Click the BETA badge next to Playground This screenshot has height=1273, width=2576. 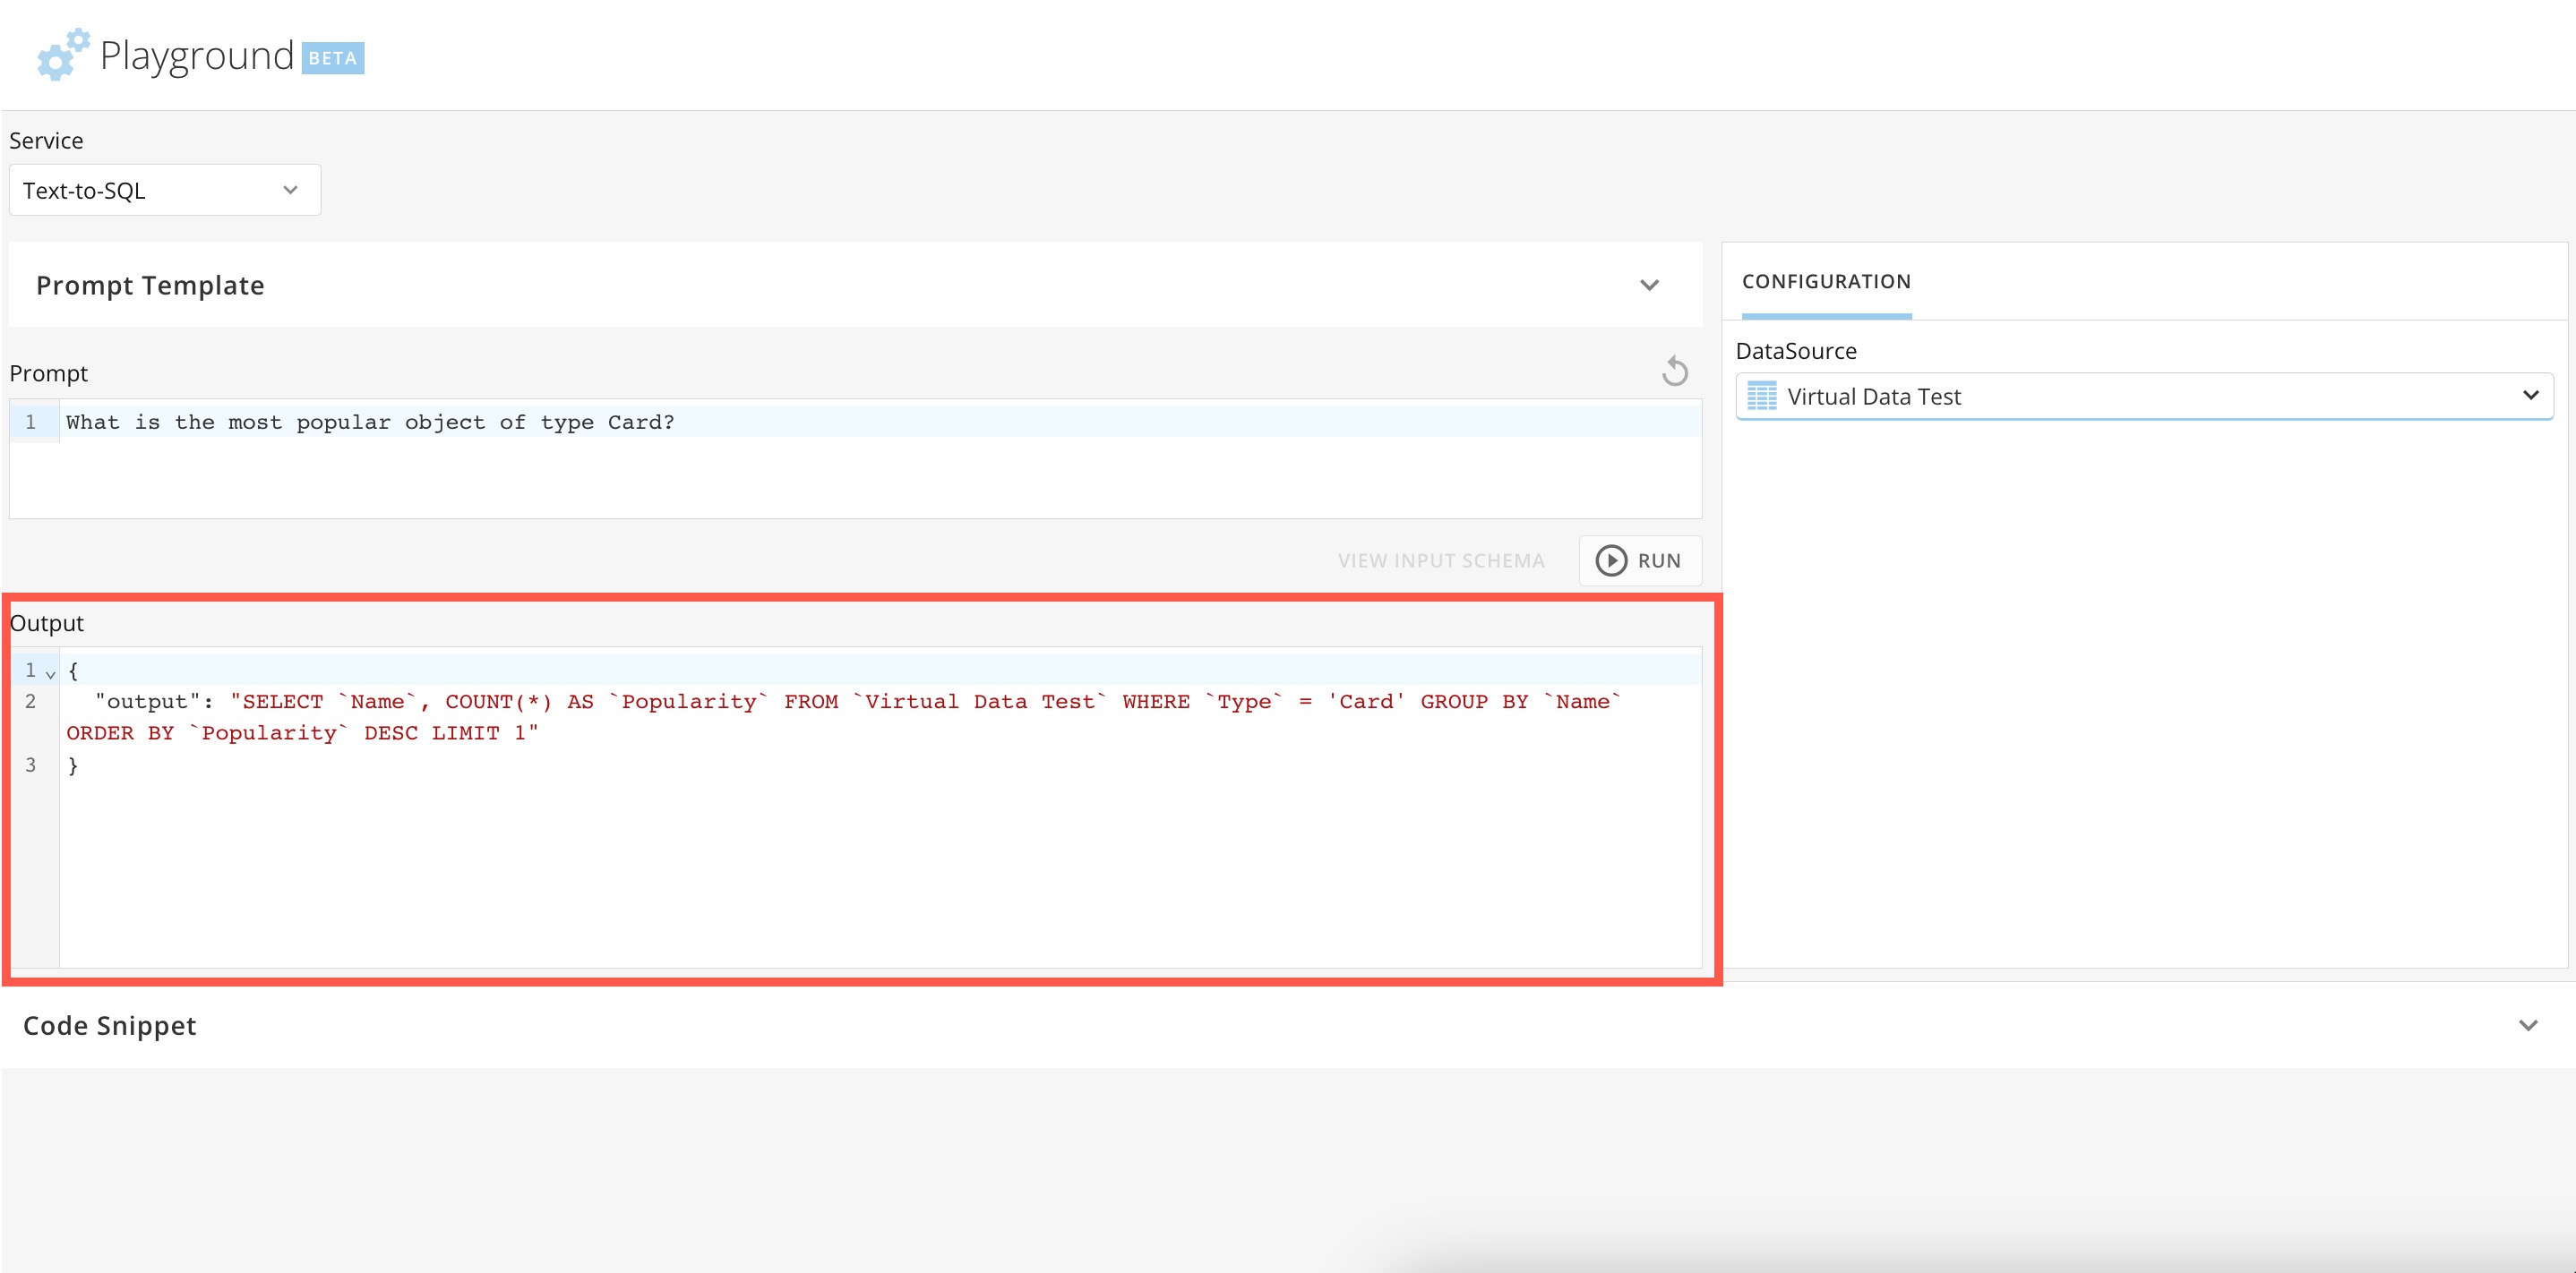click(332, 58)
